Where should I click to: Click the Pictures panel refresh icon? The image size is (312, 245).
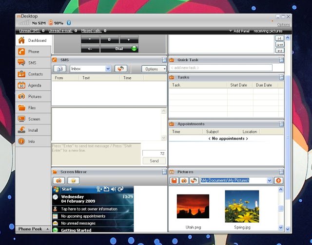tap(194, 180)
